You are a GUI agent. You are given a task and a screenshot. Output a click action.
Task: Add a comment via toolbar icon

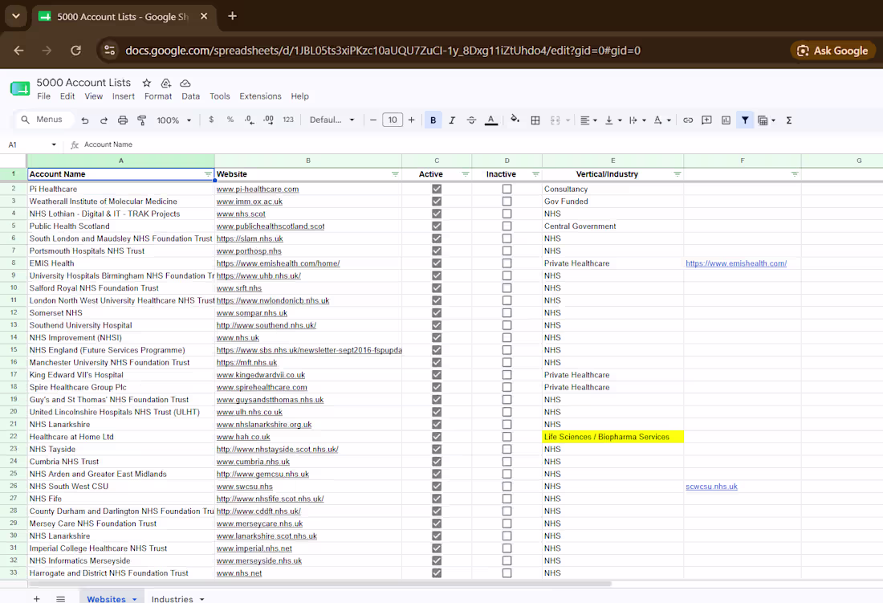706,120
